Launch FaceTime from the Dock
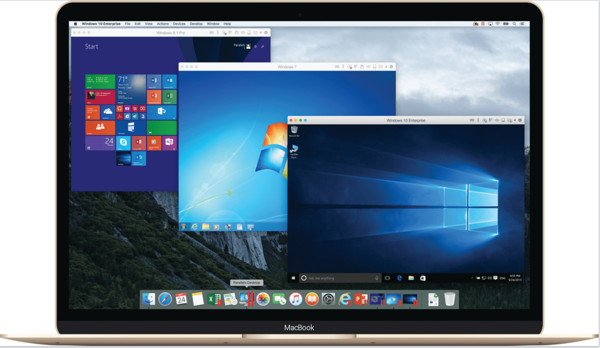This screenshot has height=348, width=600. click(x=279, y=299)
